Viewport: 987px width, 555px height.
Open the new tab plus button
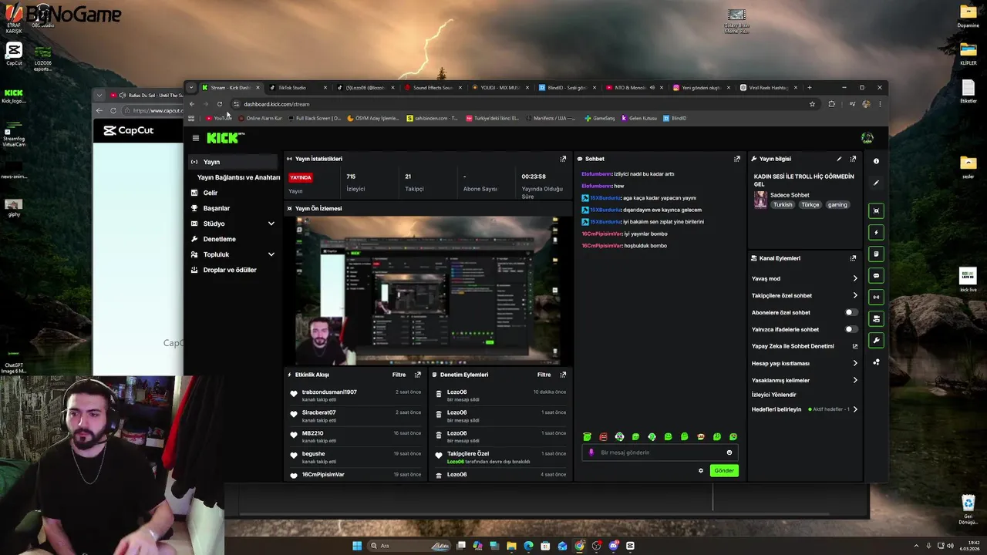coord(809,87)
